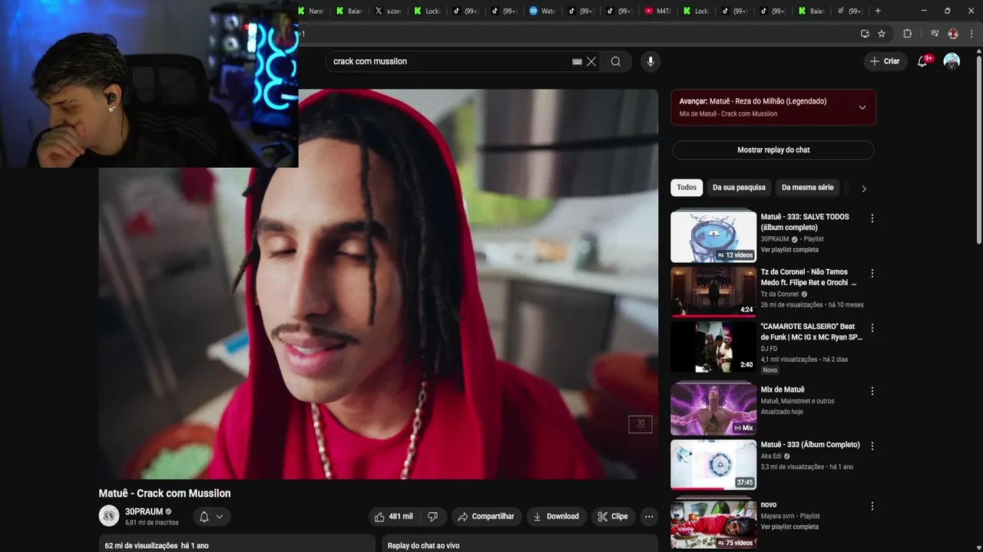Click the Mix de Matuê title text
The height and width of the screenshot is (552, 983).
point(783,389)
